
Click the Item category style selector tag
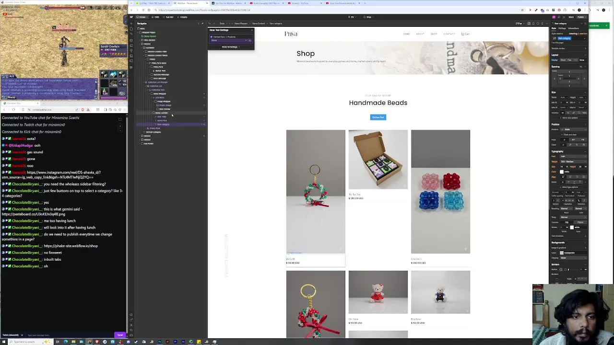tap(565, 38)
